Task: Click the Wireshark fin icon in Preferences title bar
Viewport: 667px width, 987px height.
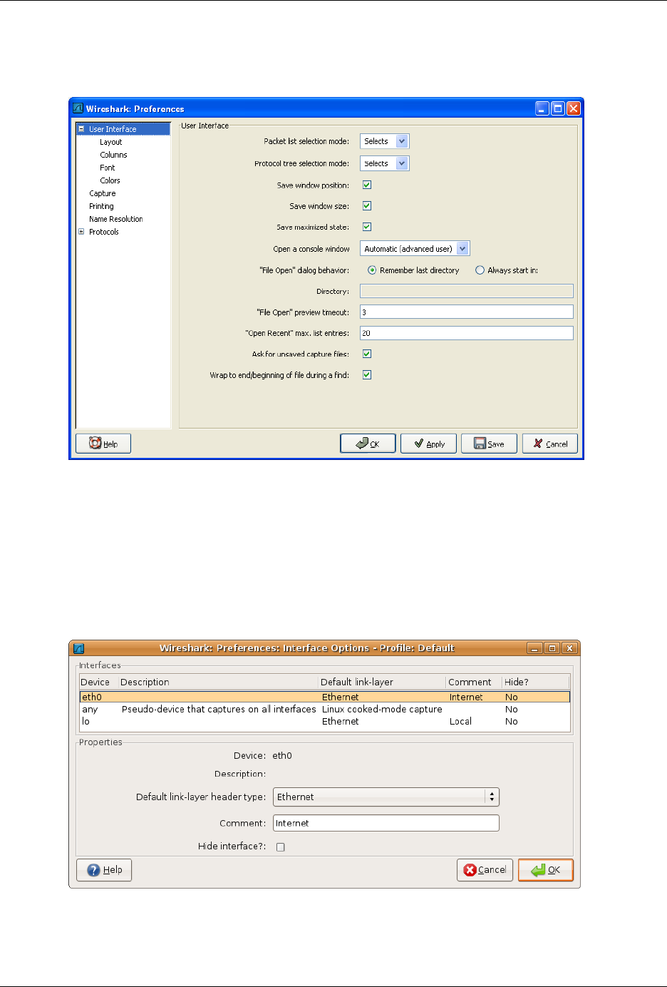Action: pyautogui.click(x=78, y=108)
